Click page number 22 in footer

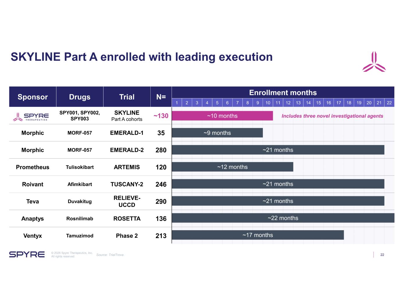click(382, 255)
